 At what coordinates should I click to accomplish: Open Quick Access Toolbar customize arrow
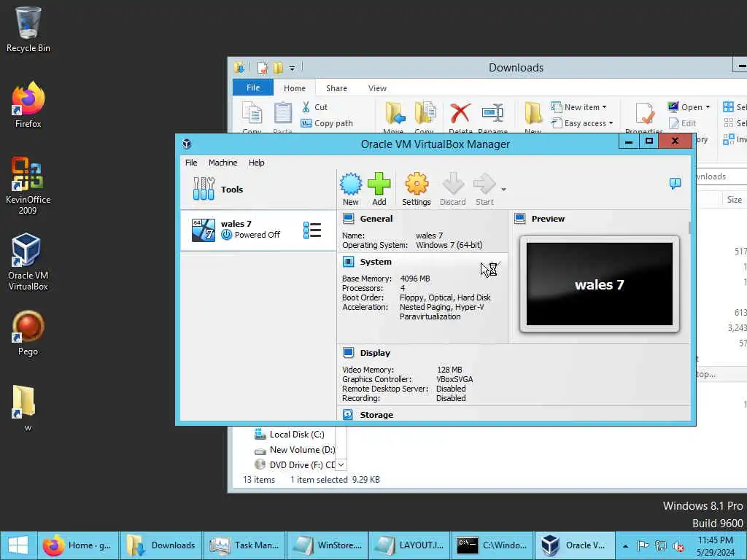click(292, 69)
